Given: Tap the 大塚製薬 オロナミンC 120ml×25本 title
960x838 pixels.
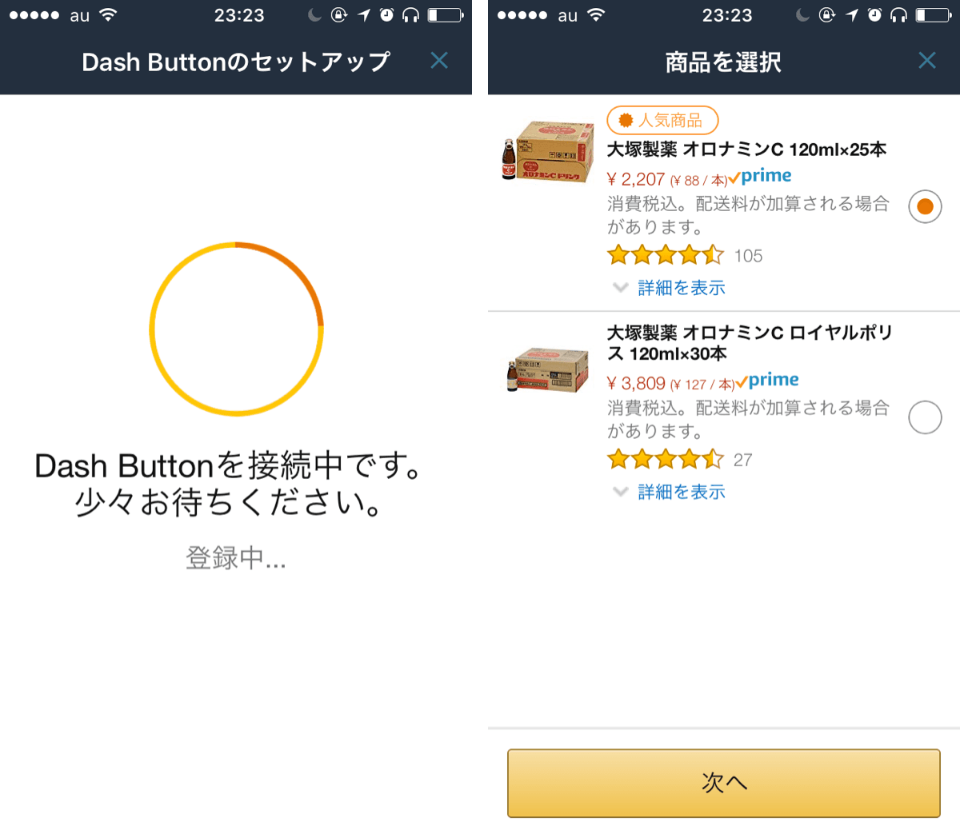Looking at the screenshot, I should [746, 150].
